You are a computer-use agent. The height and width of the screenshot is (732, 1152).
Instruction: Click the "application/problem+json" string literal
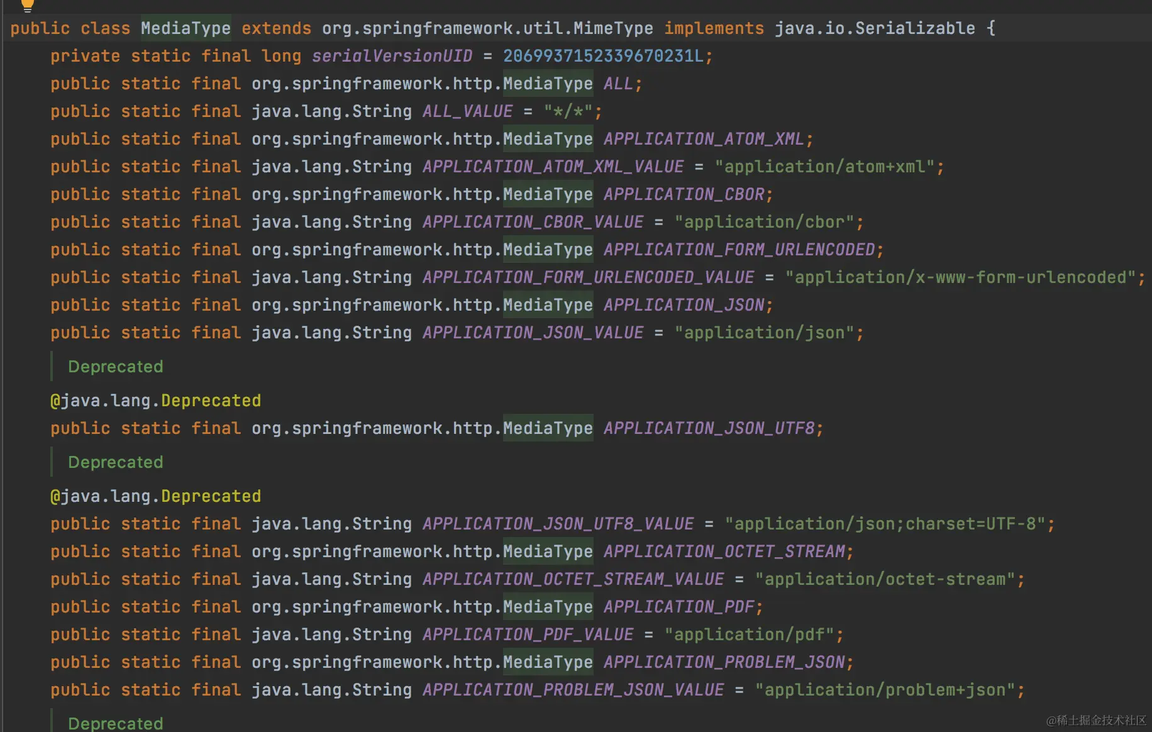[x=885, y=690]
